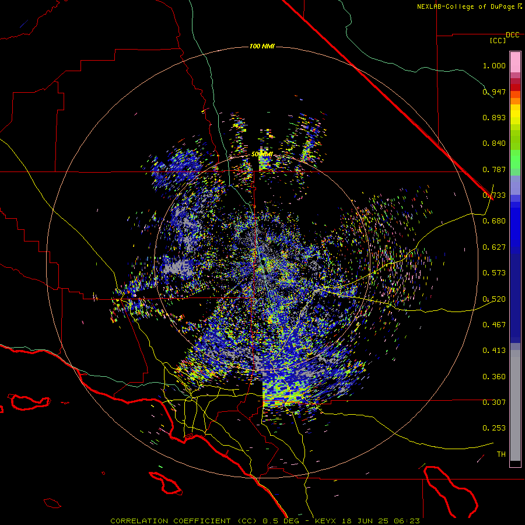Viewport: 525px width, 525px height.
Task: Click the 0.307 scale value
Action: tap(494, 402)
